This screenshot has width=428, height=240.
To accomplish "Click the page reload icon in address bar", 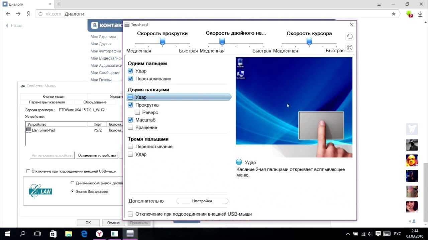I will [x=40, y=14].
